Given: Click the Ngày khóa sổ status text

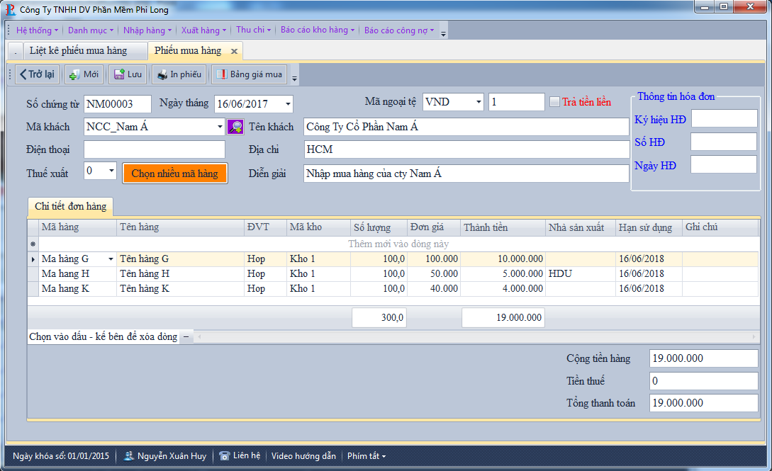Looking at the screenshot, I should [x=61, y=455].
